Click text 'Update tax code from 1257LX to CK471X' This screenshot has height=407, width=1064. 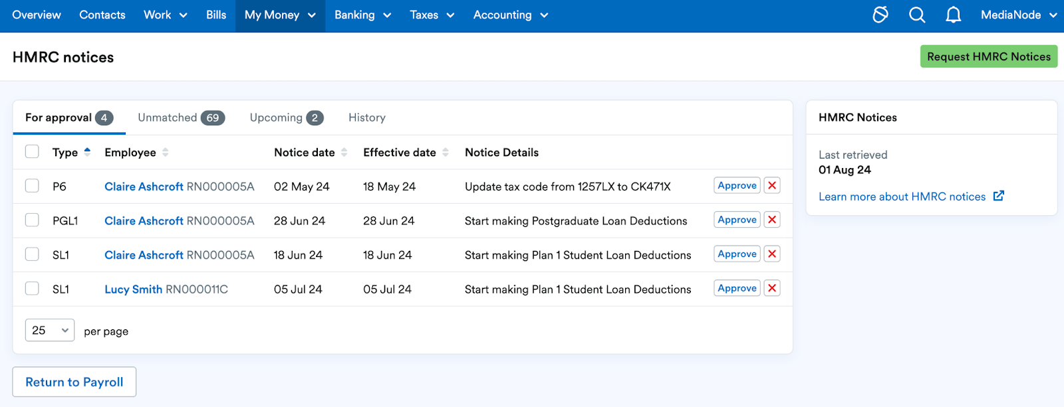click(x=568, y=187)
